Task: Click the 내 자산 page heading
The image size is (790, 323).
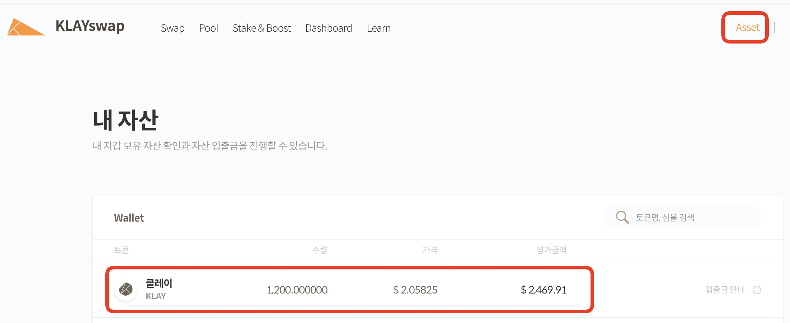Action: click(x=125, y=120)
